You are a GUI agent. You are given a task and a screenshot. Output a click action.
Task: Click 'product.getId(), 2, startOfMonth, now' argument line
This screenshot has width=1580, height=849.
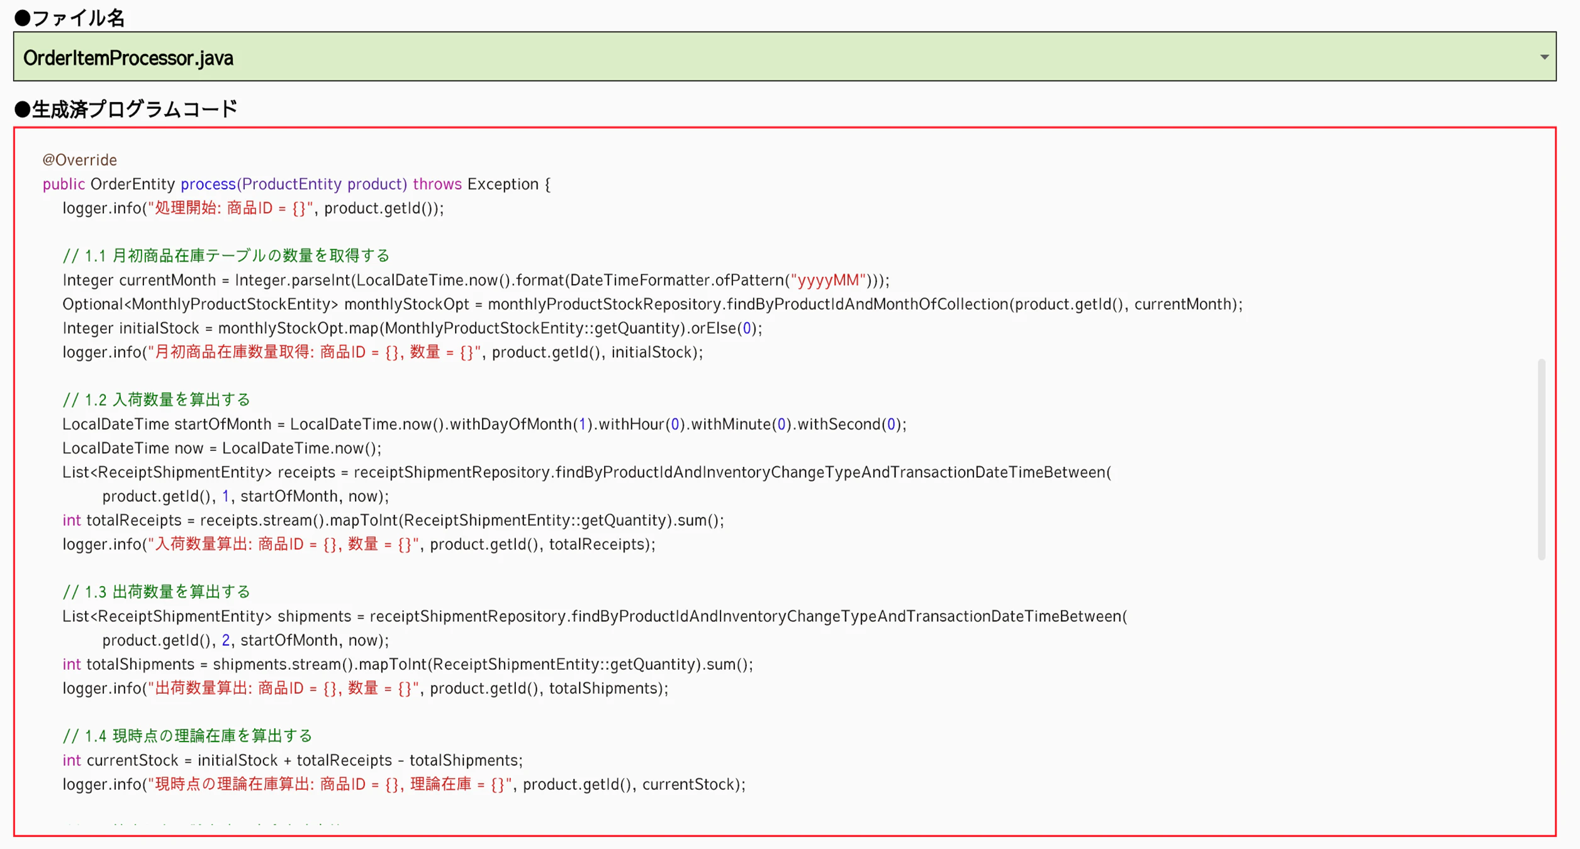point(245,640)
